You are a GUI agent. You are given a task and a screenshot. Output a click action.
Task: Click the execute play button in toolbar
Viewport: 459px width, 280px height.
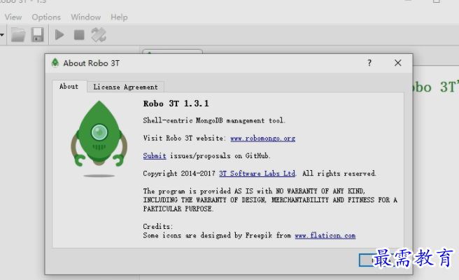click(59, 35)
